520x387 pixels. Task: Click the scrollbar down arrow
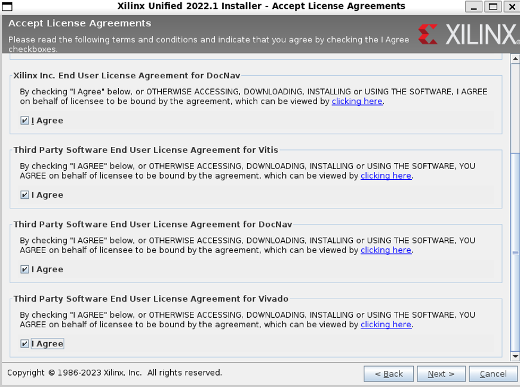point(515,357)
